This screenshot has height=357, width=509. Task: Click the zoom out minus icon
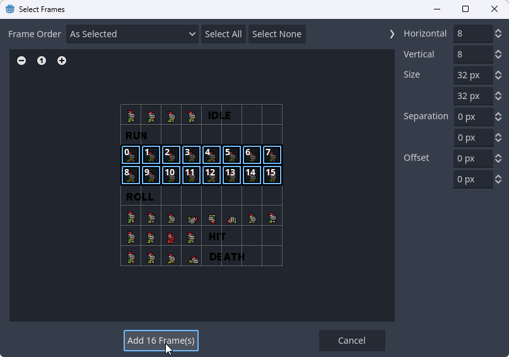21,61
